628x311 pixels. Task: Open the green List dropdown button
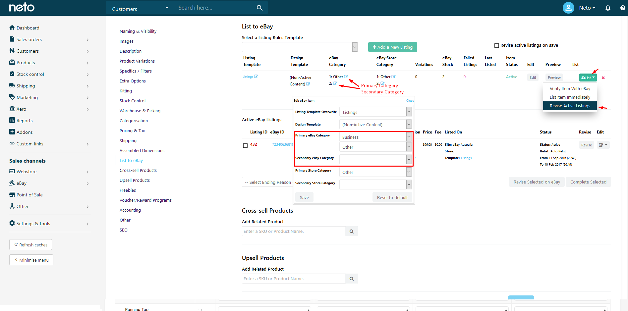coord(588,78)
